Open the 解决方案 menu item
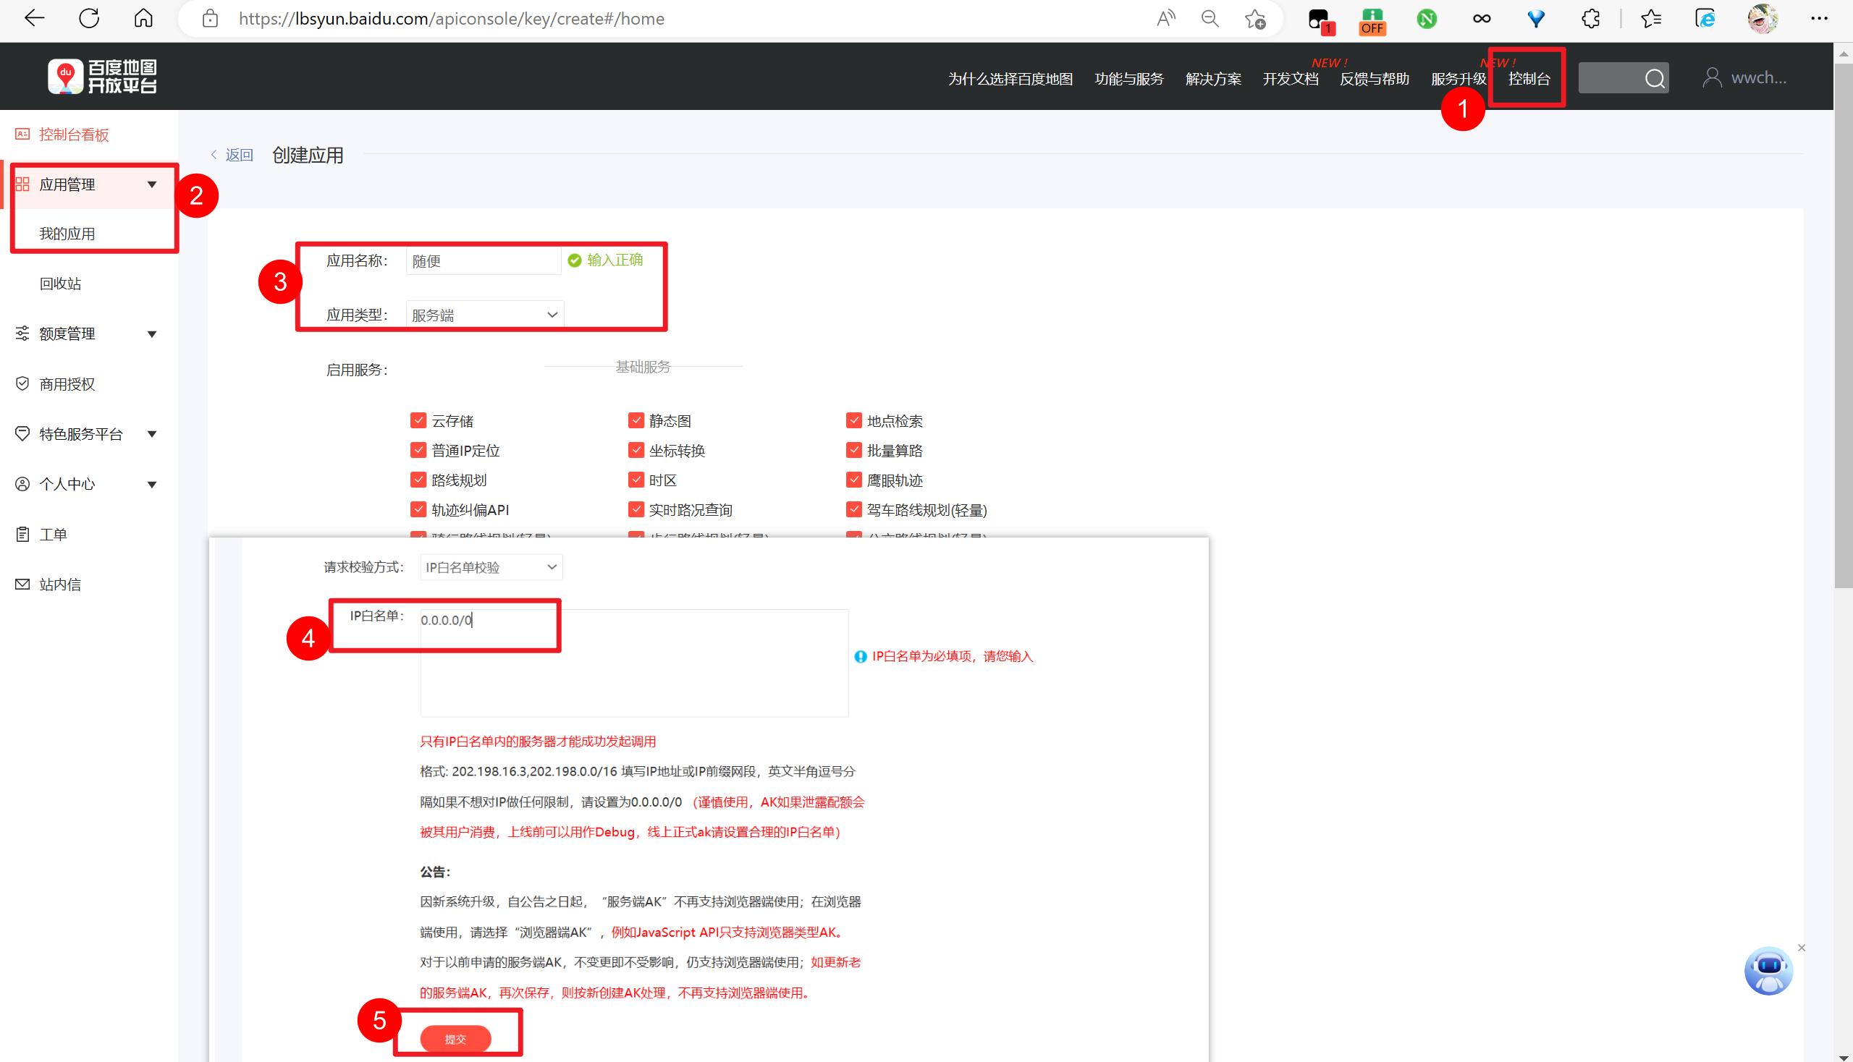The width and height of the screenshot is (1853, 1062). pyautogui.click(x=1213, y=79)
